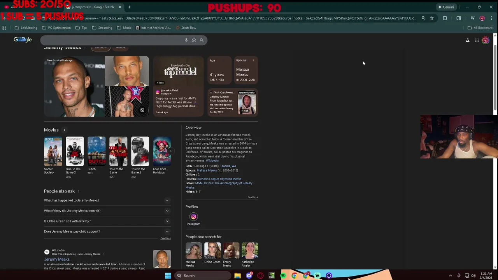Open the Streaming bookmarks folder
The height and width of the screenshot is (280, 498).
coord(102,28)
